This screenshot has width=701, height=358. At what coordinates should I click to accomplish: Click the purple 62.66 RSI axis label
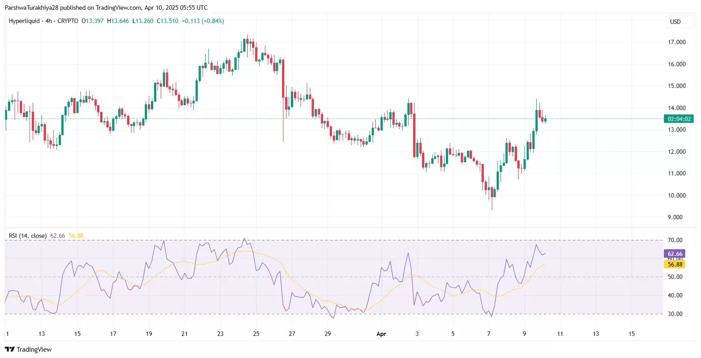point(675,254)
